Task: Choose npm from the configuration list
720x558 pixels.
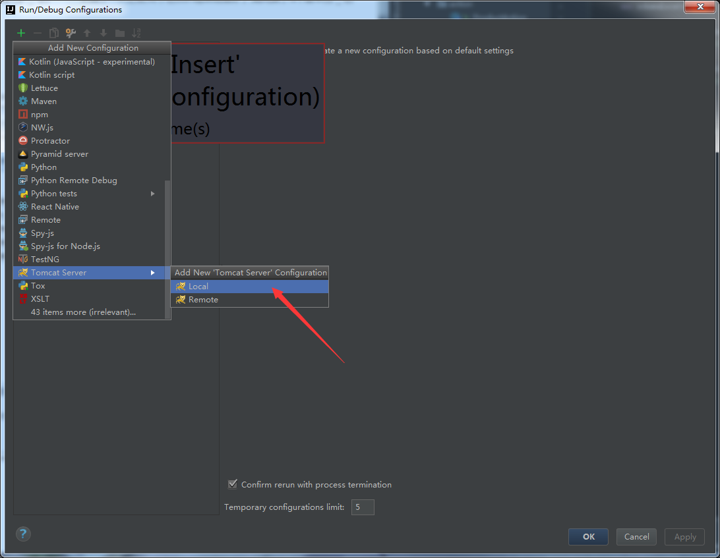Action: [x=40, y=114]
